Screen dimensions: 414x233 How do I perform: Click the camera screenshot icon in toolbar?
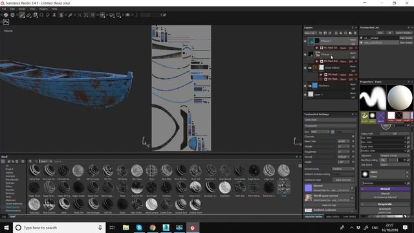coord(128,15)
